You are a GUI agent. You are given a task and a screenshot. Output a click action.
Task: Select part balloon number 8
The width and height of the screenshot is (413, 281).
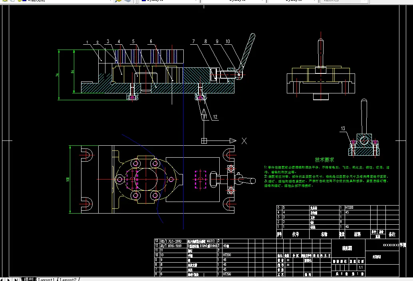[x=205, y=41]
